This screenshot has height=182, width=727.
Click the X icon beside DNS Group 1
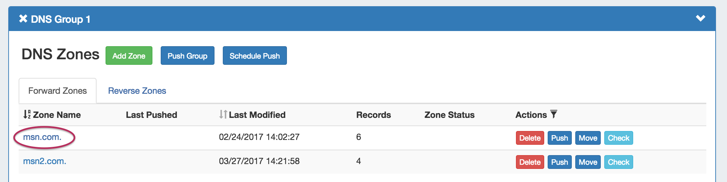click(x=23, y=19)
